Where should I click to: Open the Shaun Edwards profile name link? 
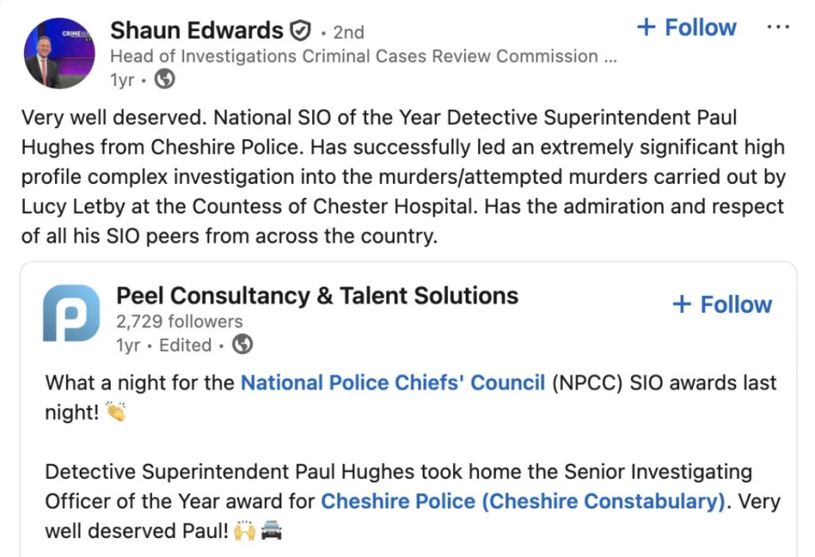(197, 31)
